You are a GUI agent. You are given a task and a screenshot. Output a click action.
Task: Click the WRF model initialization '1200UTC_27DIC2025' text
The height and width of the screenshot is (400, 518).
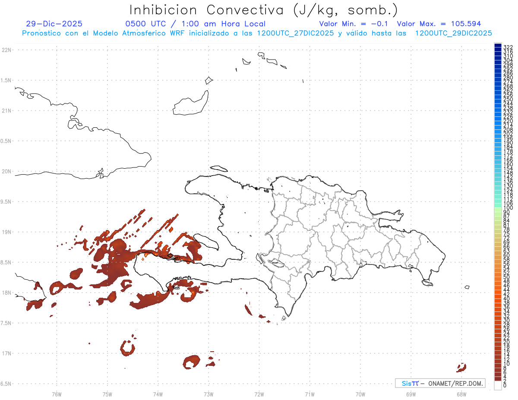click(295, 33)
